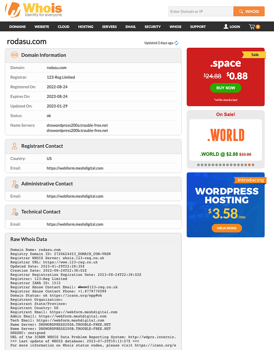Click the LOGIN link
Viewport: 274px width, 350px height.
click(x=235, y=27)
